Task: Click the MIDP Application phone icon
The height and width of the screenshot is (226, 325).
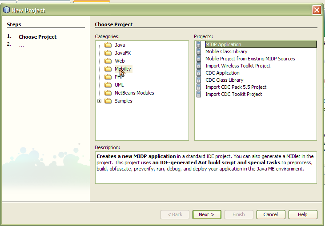Action: (199, 44)
